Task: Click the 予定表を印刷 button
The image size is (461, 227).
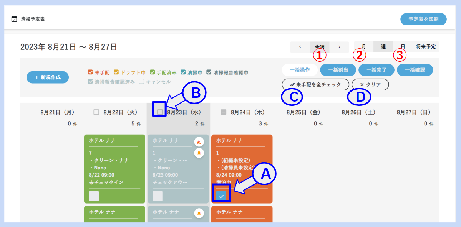Action: [x=423, y=19]
